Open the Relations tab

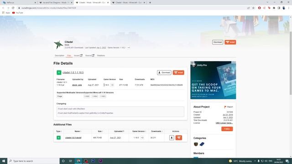click(101, 56)
